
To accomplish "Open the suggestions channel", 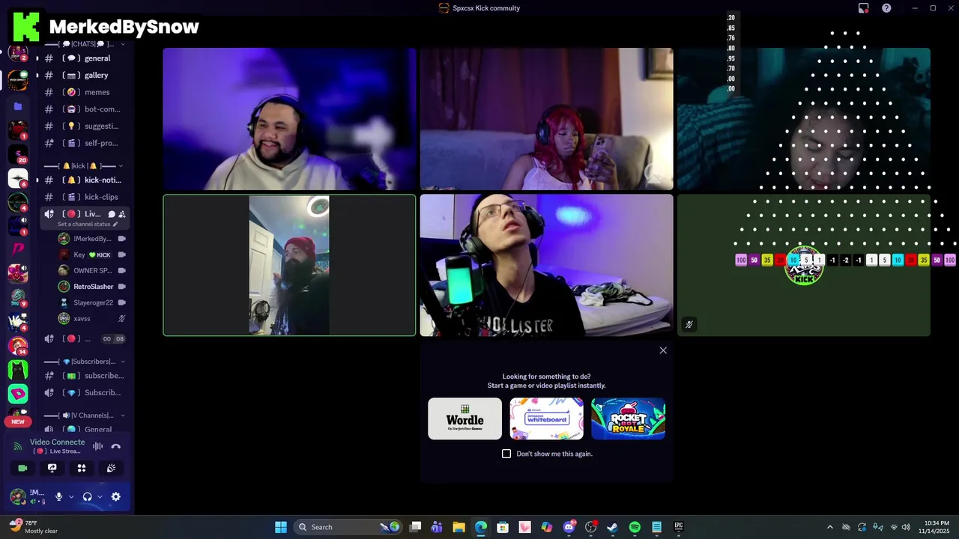I will coord(83,126).
